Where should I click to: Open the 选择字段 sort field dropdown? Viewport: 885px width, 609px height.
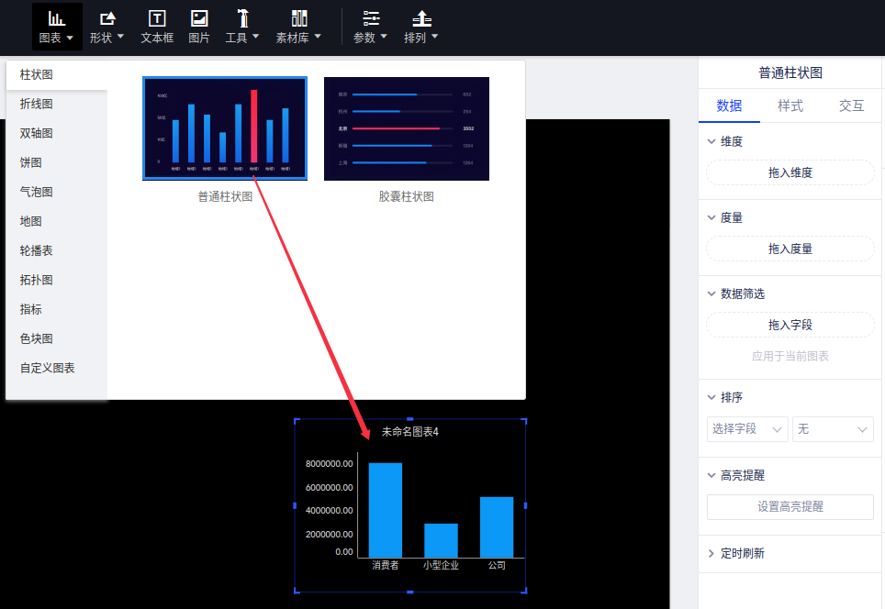tap(747, 428)
